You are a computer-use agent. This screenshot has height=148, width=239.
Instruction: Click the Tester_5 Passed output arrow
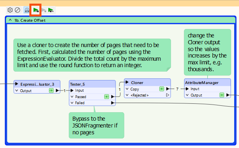point(113,97)
